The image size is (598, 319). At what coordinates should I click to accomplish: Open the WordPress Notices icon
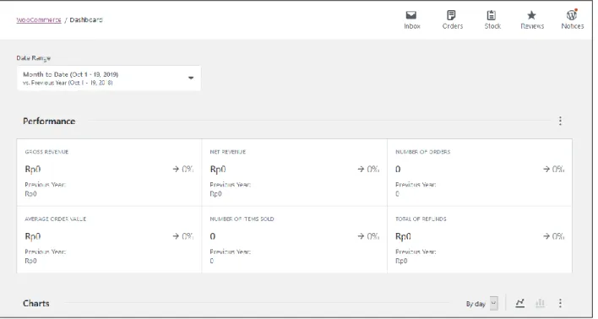(x=572, y=15)
